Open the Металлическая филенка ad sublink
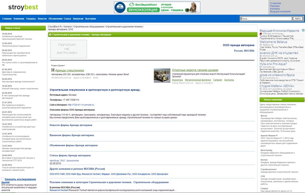 pos(198,80)
